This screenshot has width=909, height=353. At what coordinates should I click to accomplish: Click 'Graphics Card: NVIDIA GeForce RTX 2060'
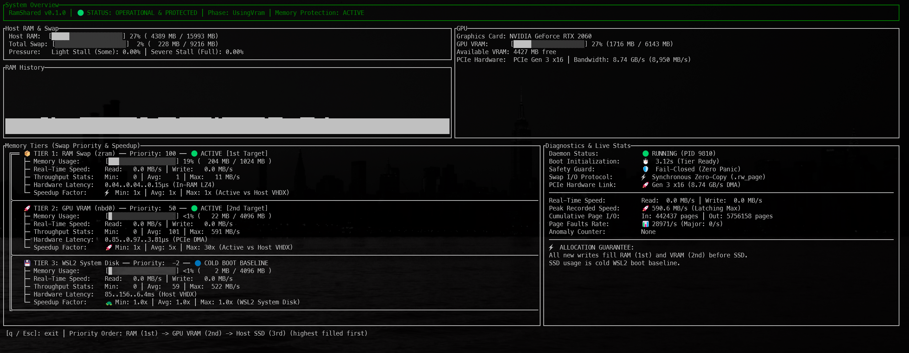(x=524, y=36)
